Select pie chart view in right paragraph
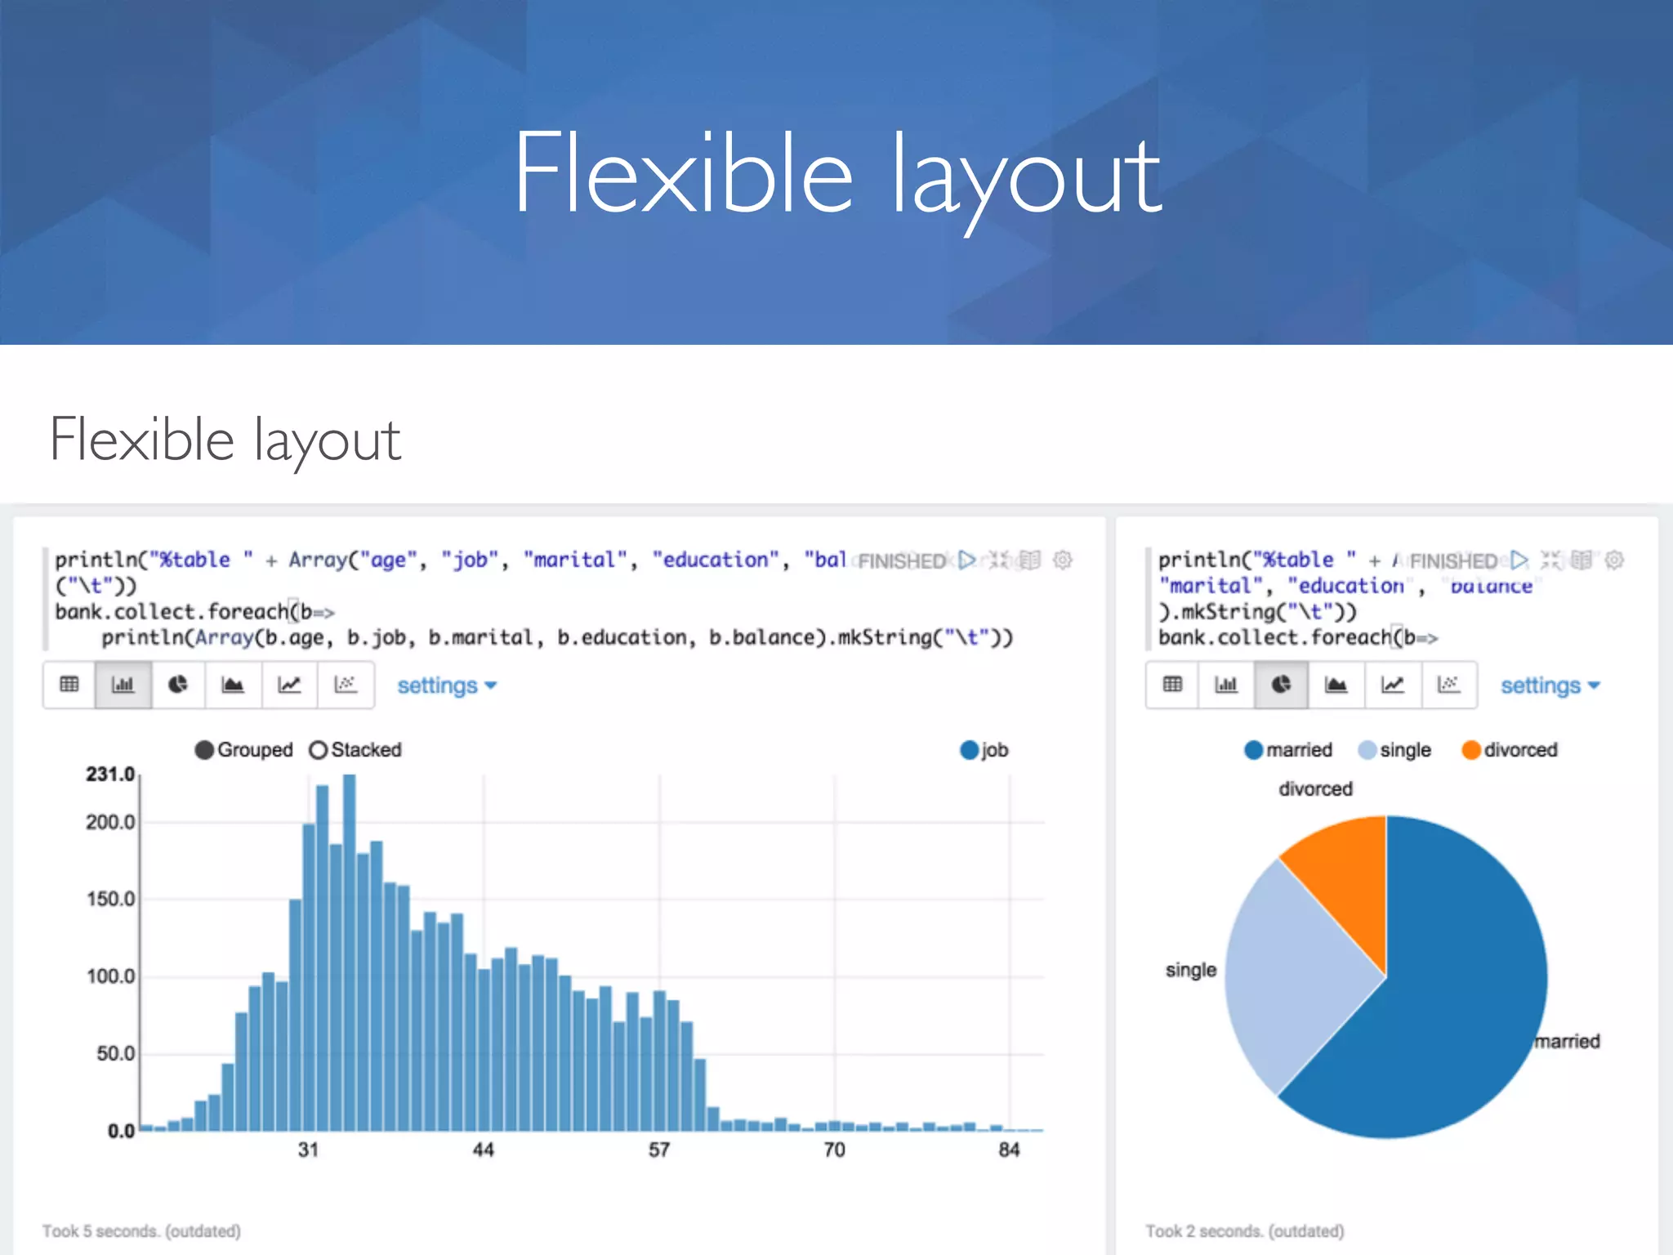The height and width of the screenshot is (1255, 1673). pyautogui.click(x=1281, y=685)
